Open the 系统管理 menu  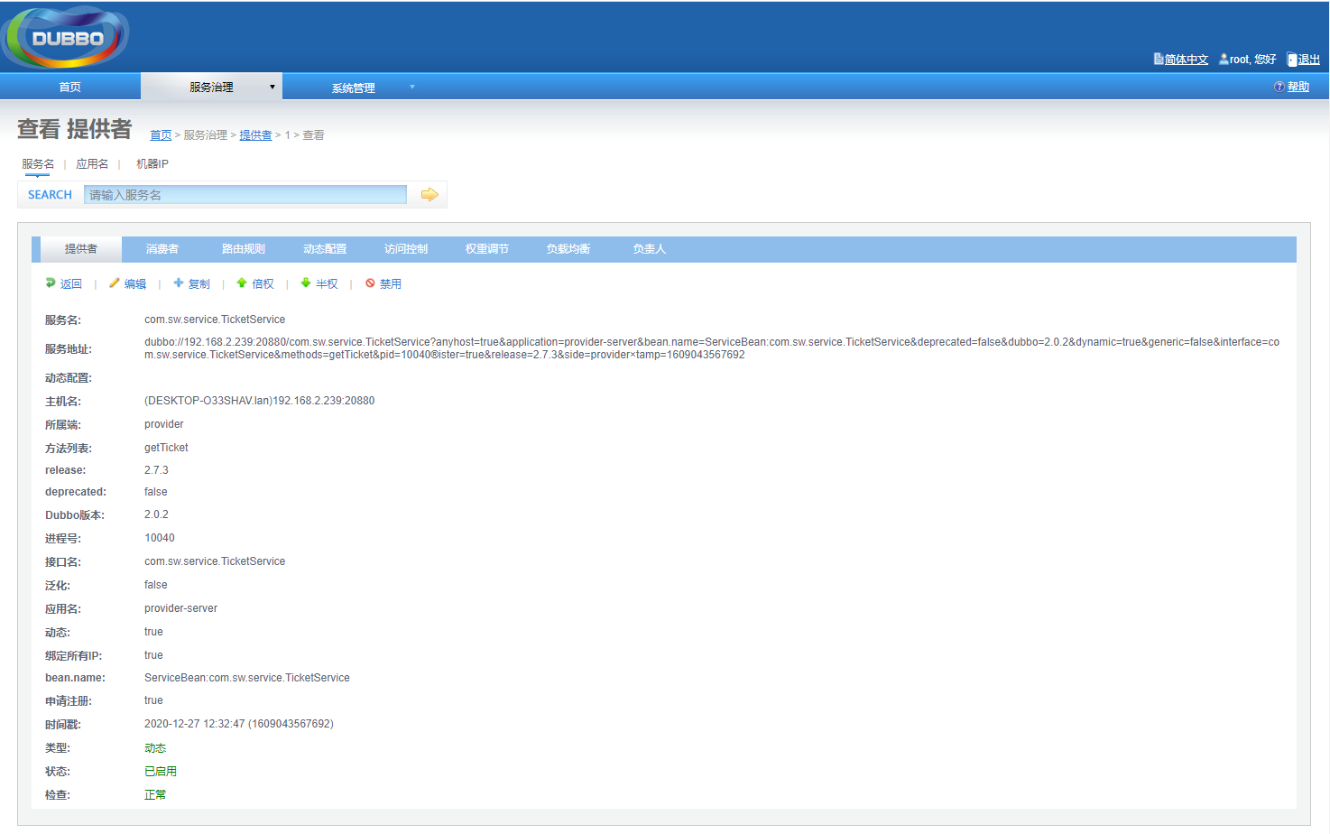[x=353, y=88]
